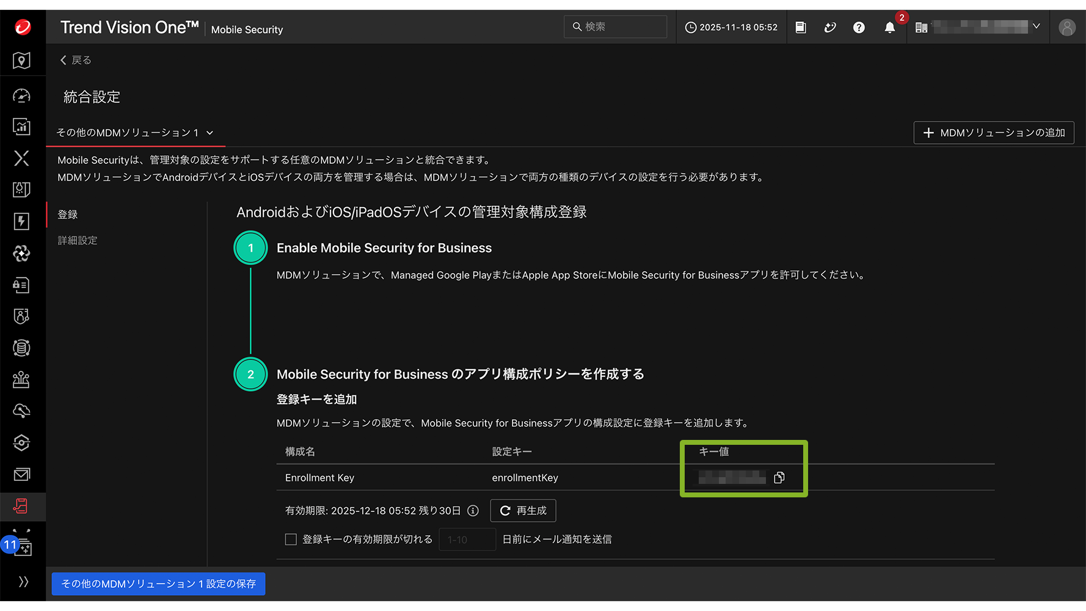Click the 再生成 regenerate button
This screenshot has height=611, width=1086.
click(x=523, y=511)
